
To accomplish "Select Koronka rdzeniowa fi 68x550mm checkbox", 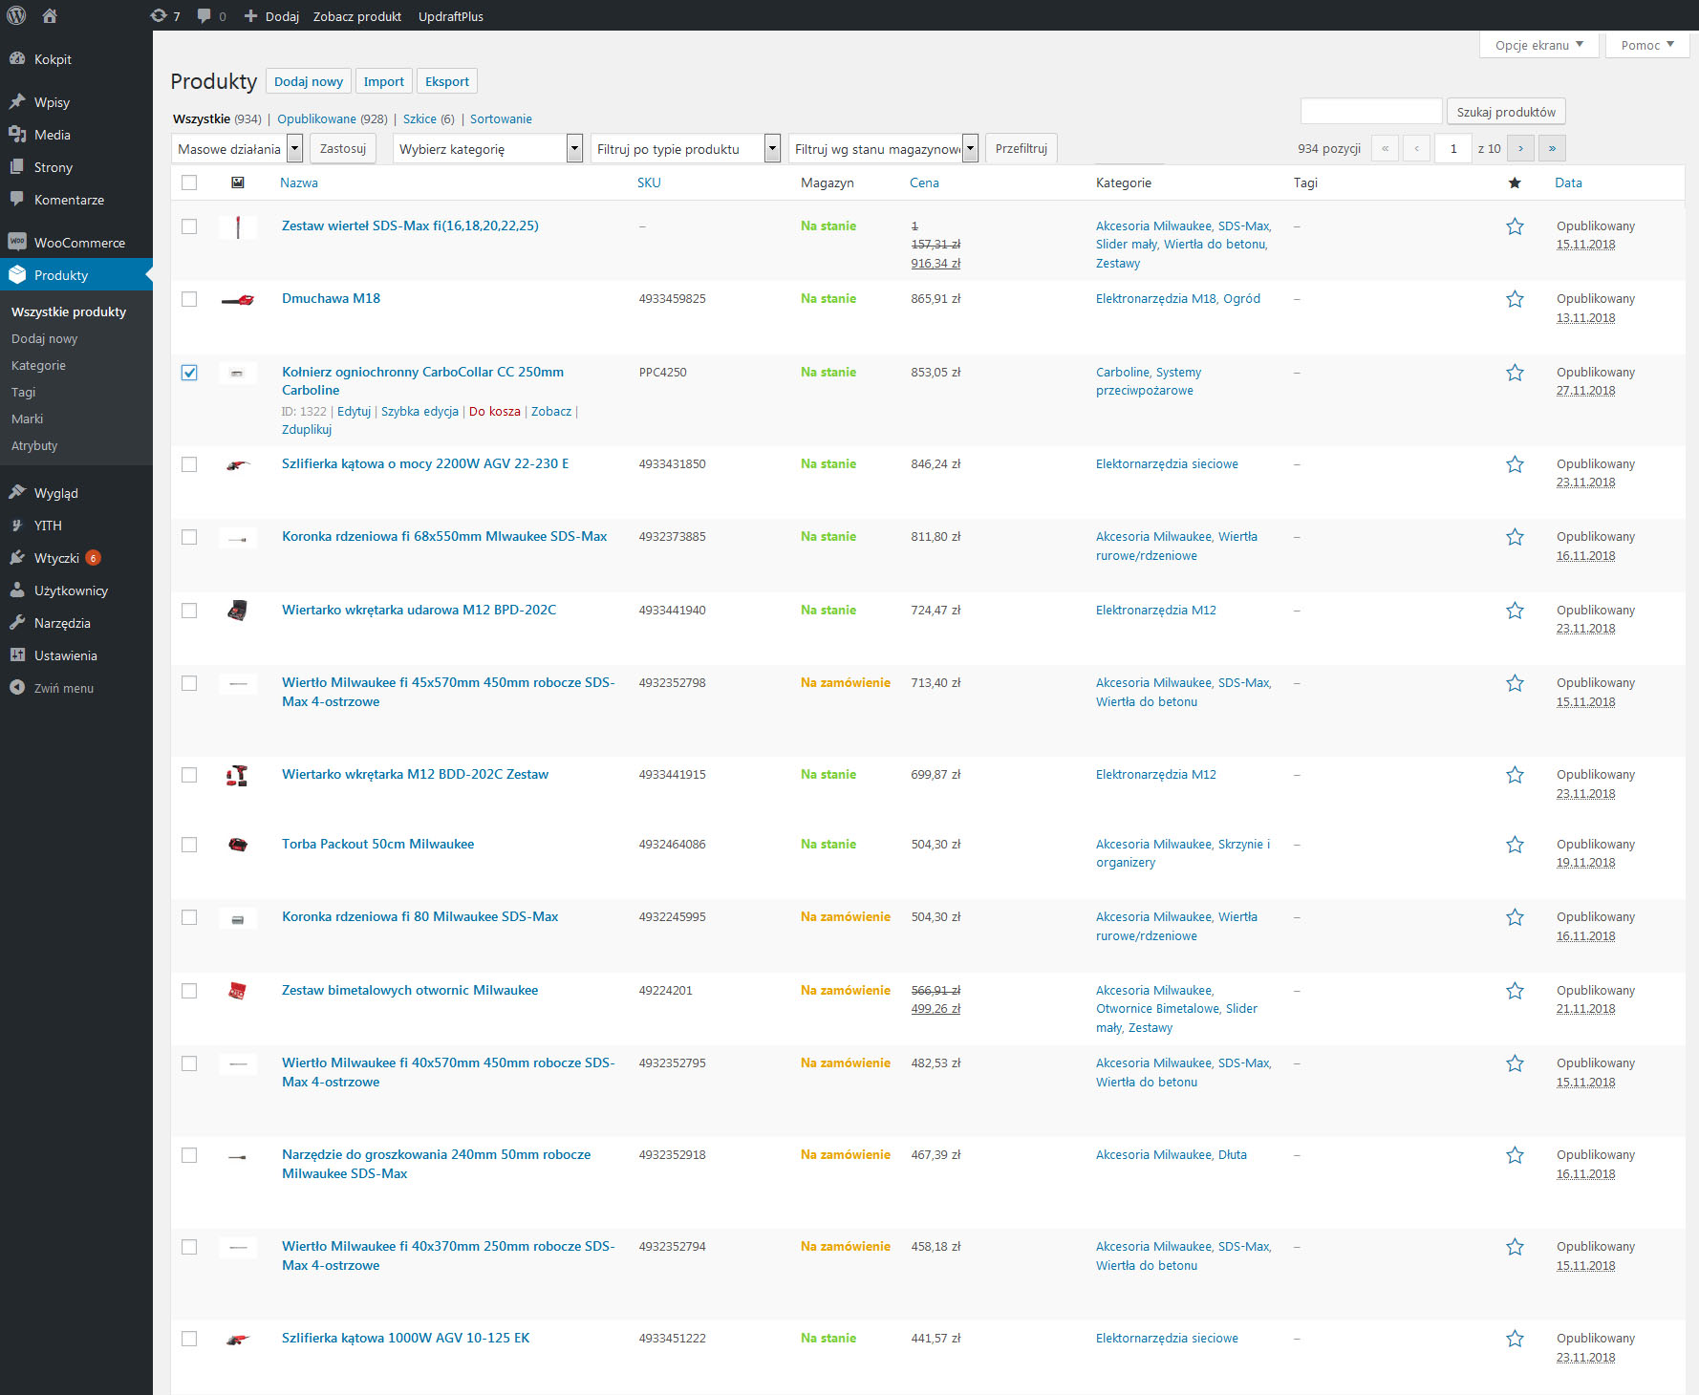I will [x=189, y=537].
